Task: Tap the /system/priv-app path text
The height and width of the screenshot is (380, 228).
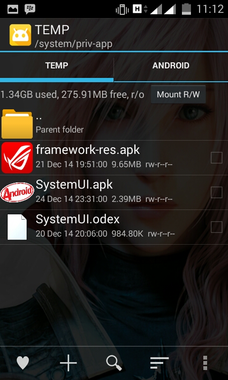Action: [74, 44]
